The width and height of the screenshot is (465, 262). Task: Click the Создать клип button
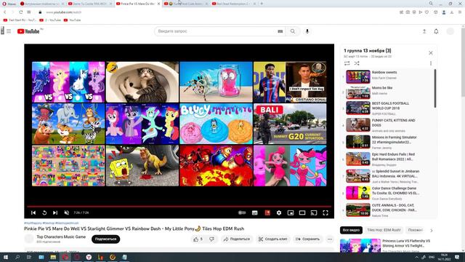click(273, 239)
